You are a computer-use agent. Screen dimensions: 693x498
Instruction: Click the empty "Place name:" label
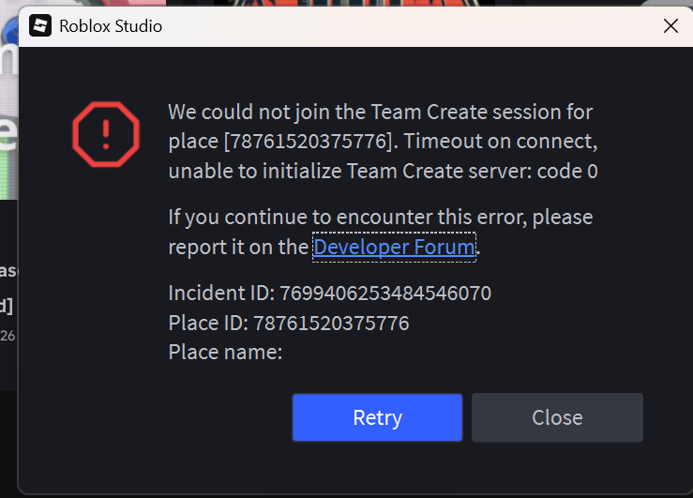point(225,353)
